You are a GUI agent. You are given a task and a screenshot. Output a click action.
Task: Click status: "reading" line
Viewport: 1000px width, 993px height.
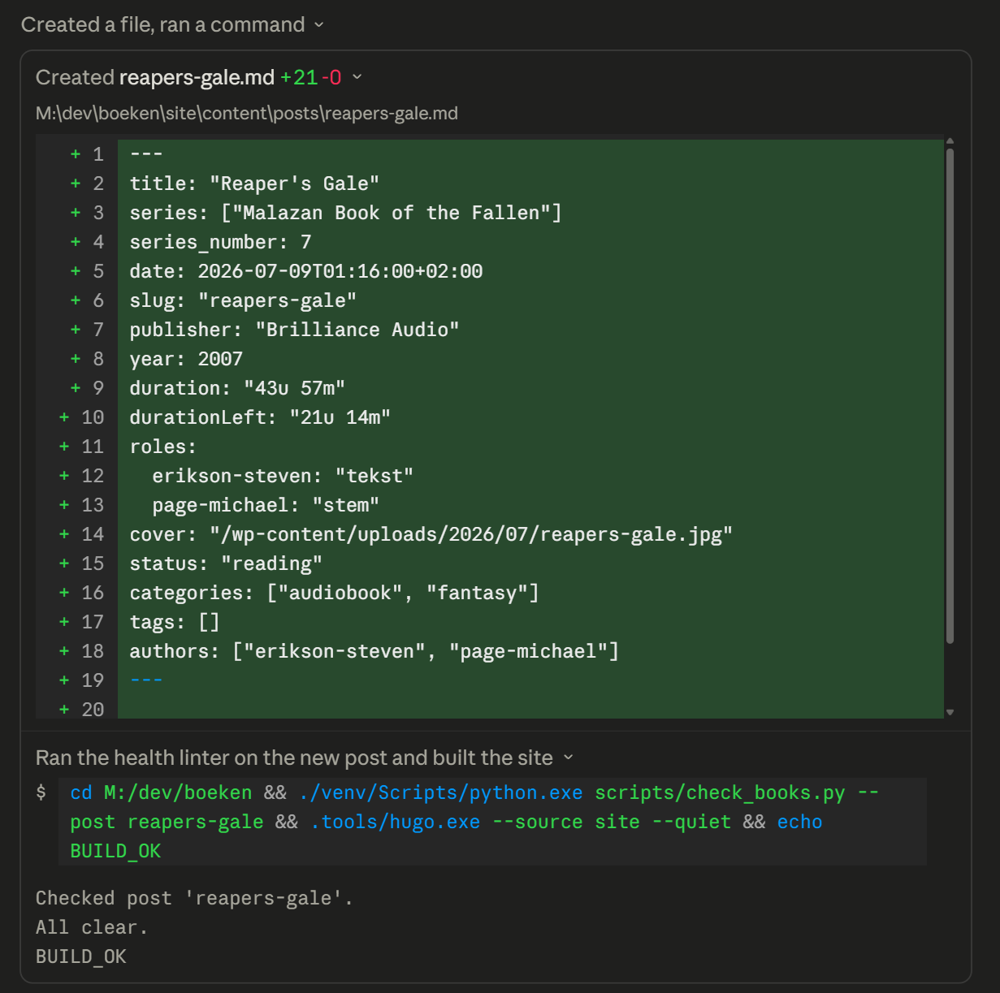226,563
